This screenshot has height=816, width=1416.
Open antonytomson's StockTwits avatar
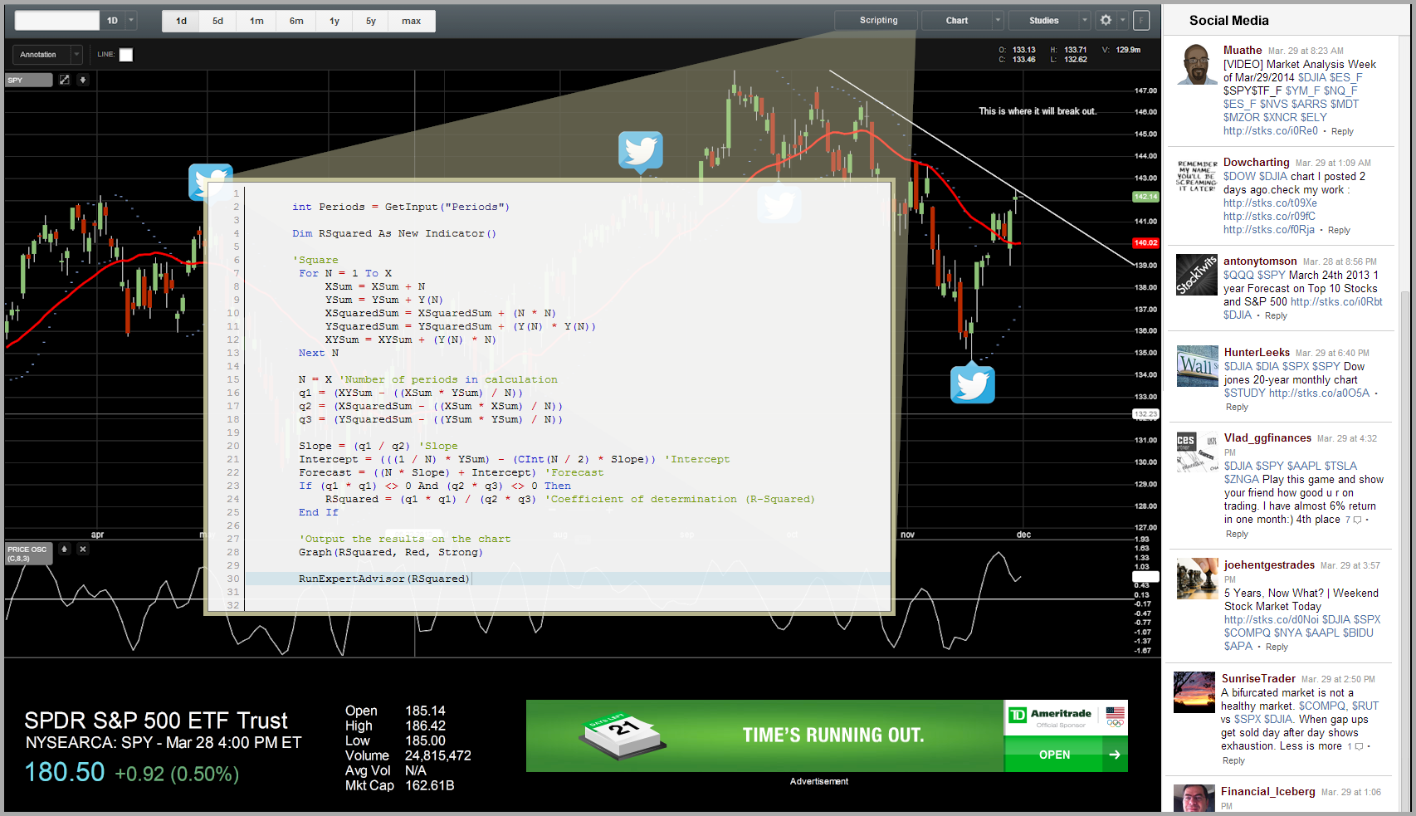pos(1197,275)
